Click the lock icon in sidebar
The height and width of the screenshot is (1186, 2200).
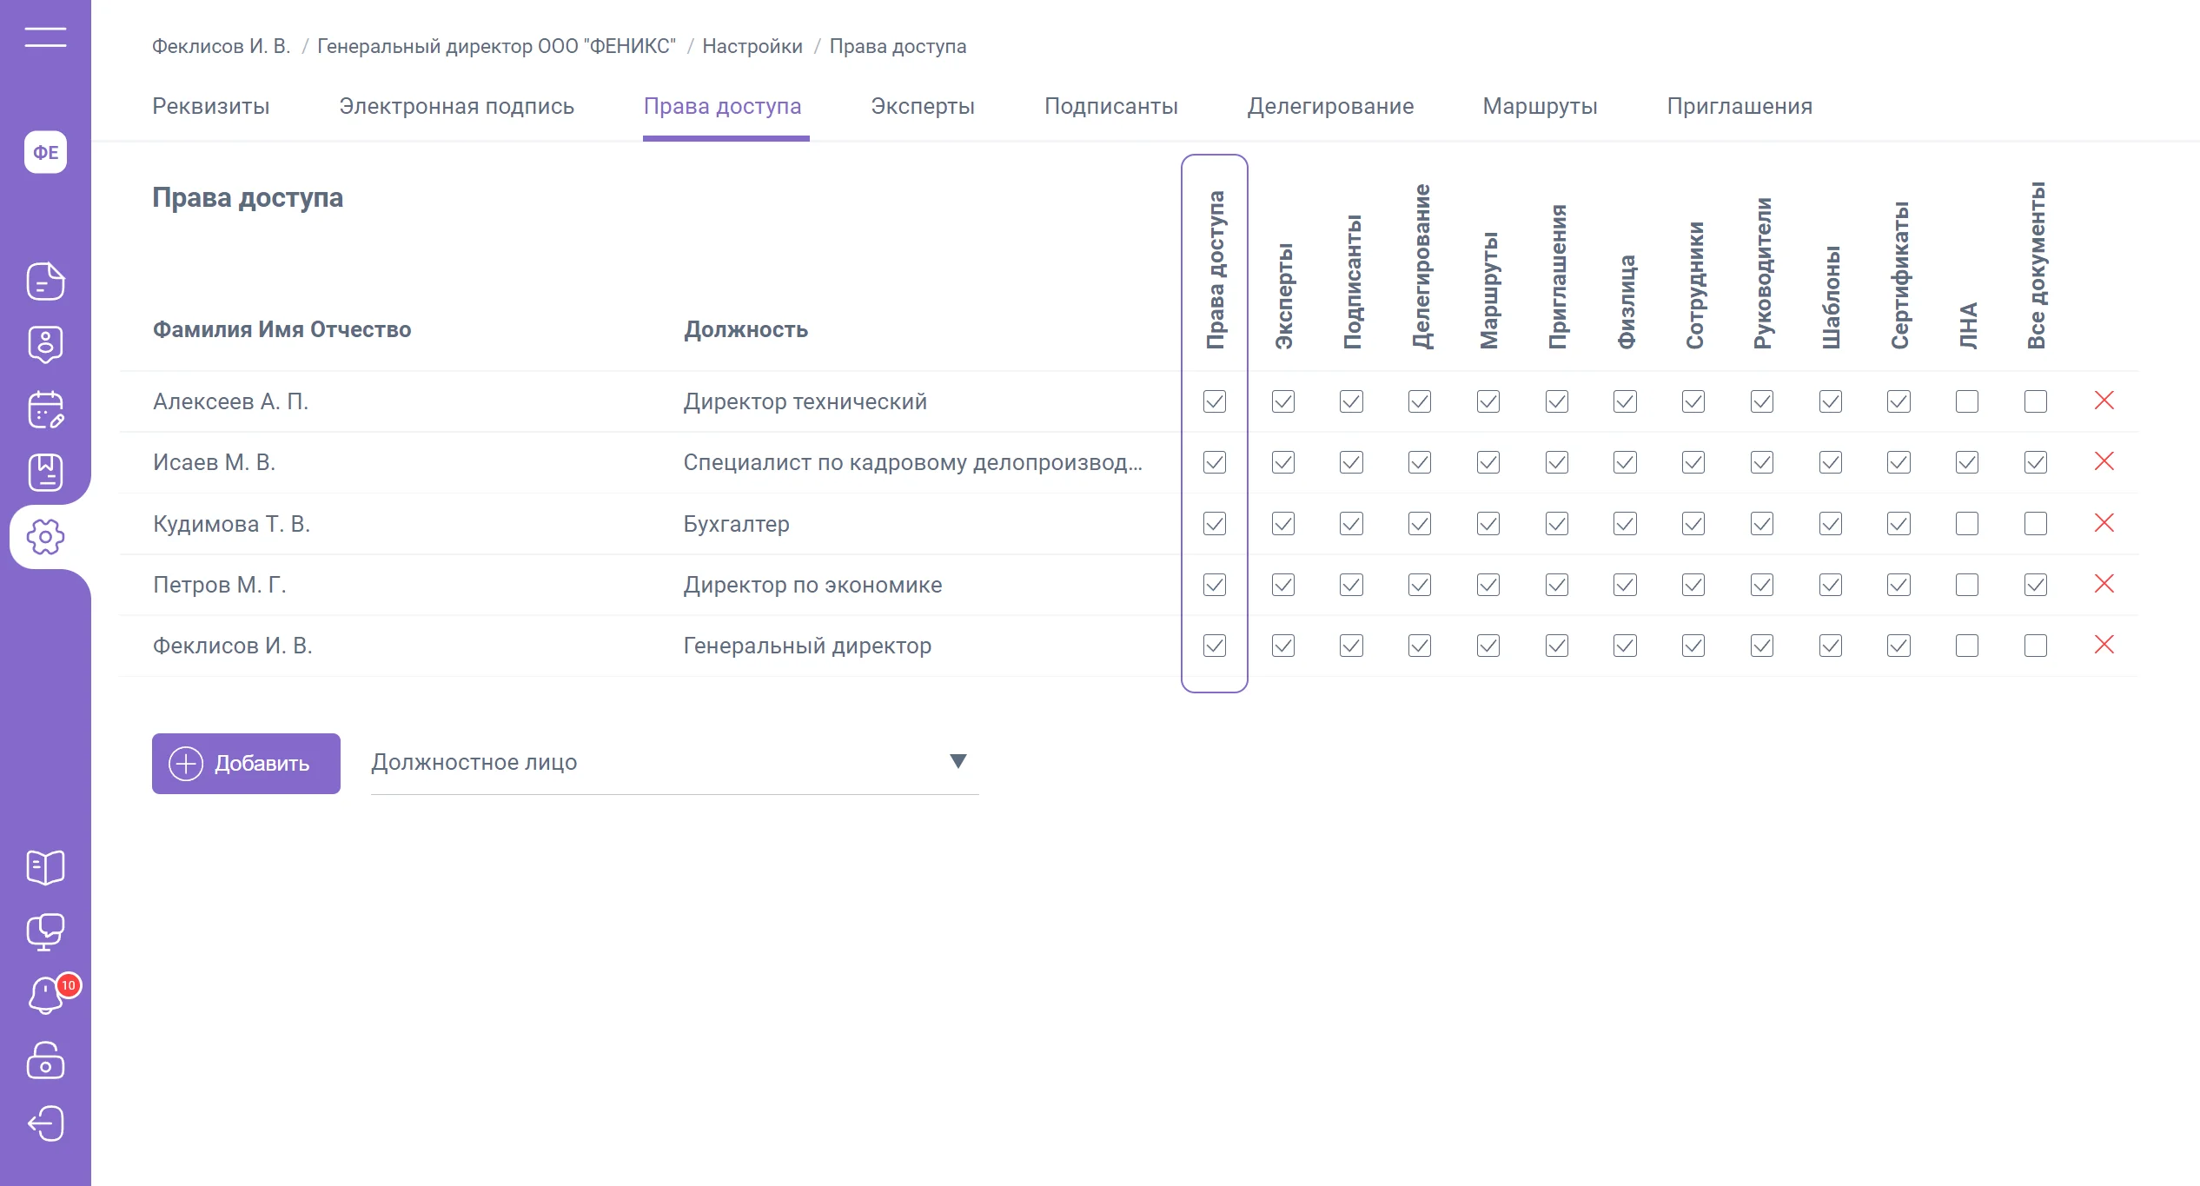click(45, 1060)
